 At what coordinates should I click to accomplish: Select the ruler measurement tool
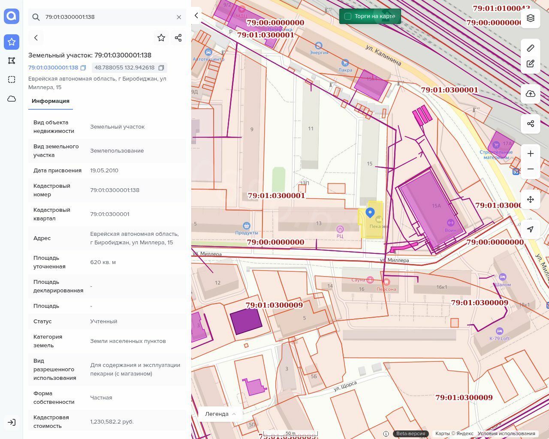[531, 48]
